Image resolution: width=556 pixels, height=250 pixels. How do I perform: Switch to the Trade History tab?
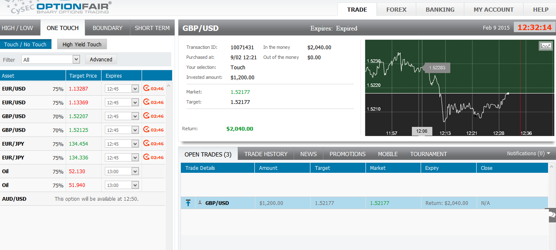266,154
